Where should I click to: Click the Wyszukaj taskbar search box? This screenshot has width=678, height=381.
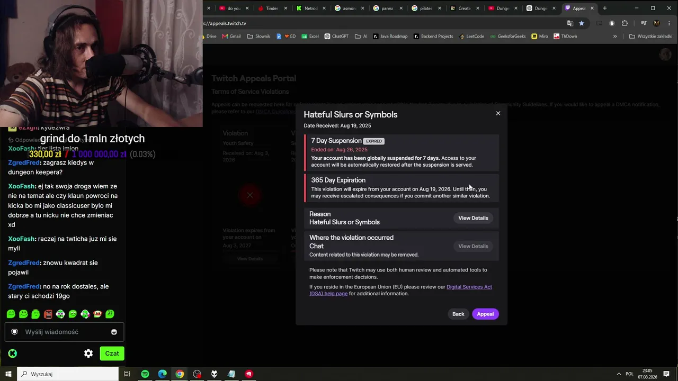68,374
